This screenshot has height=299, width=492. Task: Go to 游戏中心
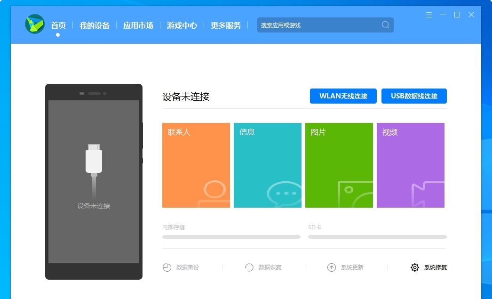tap(182, 26)
